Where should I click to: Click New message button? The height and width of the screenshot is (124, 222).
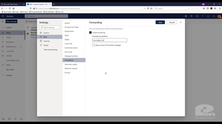11,21
